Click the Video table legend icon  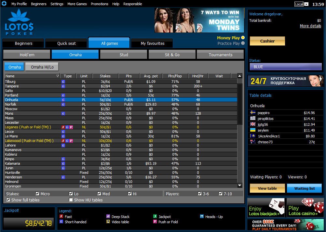click(x=109, y=222)
